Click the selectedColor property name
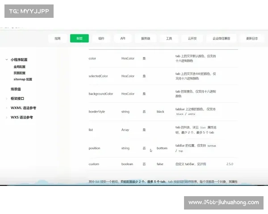Viewport: 268px width, 214px height. pos(98,76)
